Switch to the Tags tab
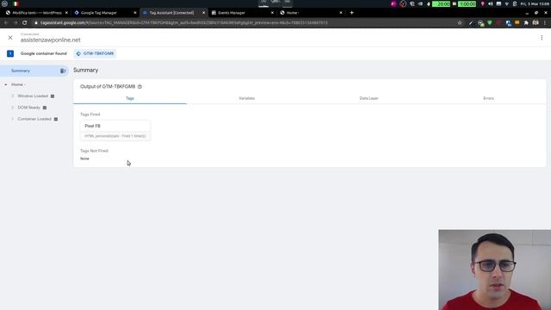This screenshot has height=310, width=551. click(x=130, y=98)
